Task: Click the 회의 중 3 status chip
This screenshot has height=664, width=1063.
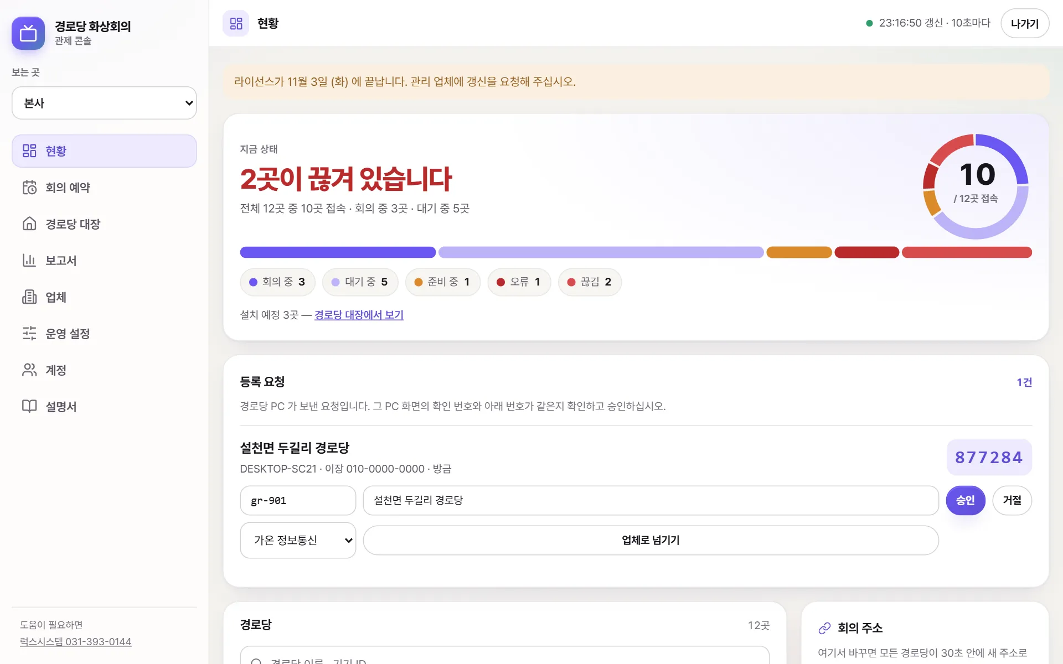Action: 277,282
